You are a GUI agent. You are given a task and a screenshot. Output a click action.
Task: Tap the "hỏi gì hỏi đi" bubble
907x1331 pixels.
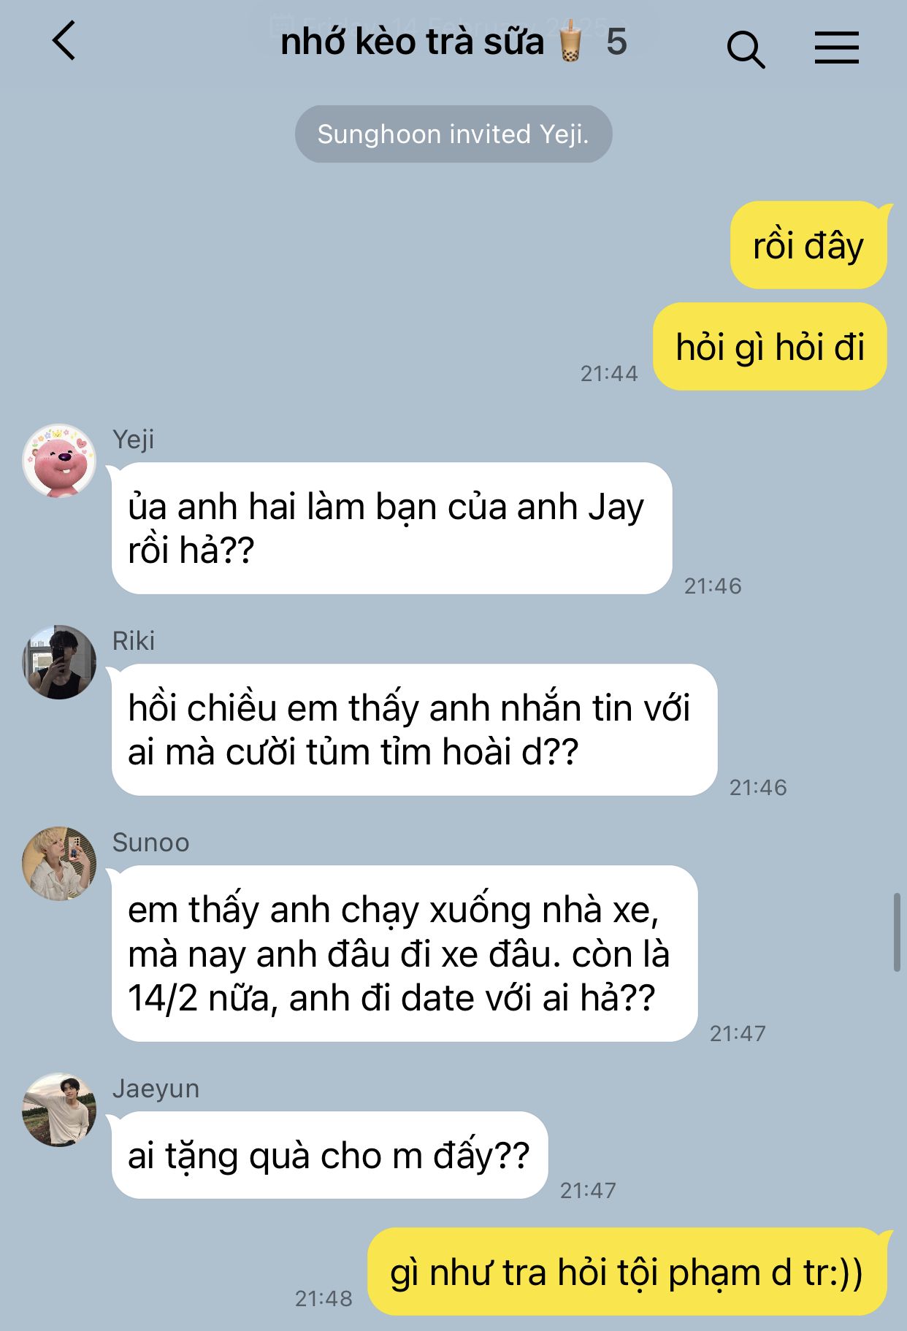coord(770,347)
